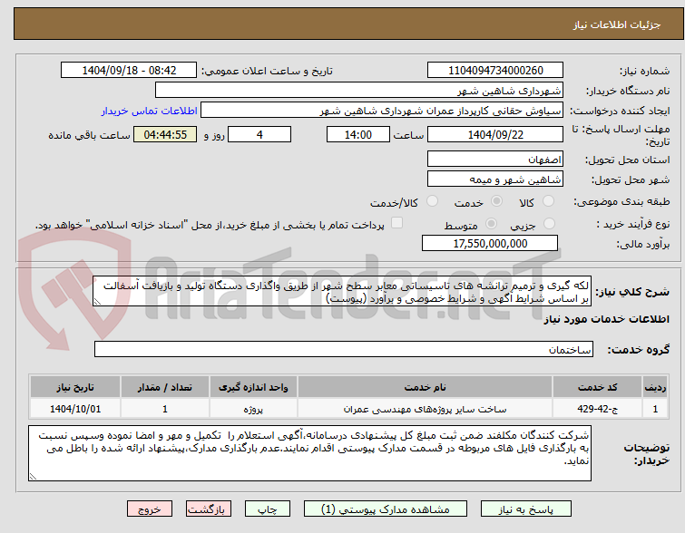The image size is (685, 533).
Task: Click the need date cell 1404/10/01
Action: coord(75,409)
